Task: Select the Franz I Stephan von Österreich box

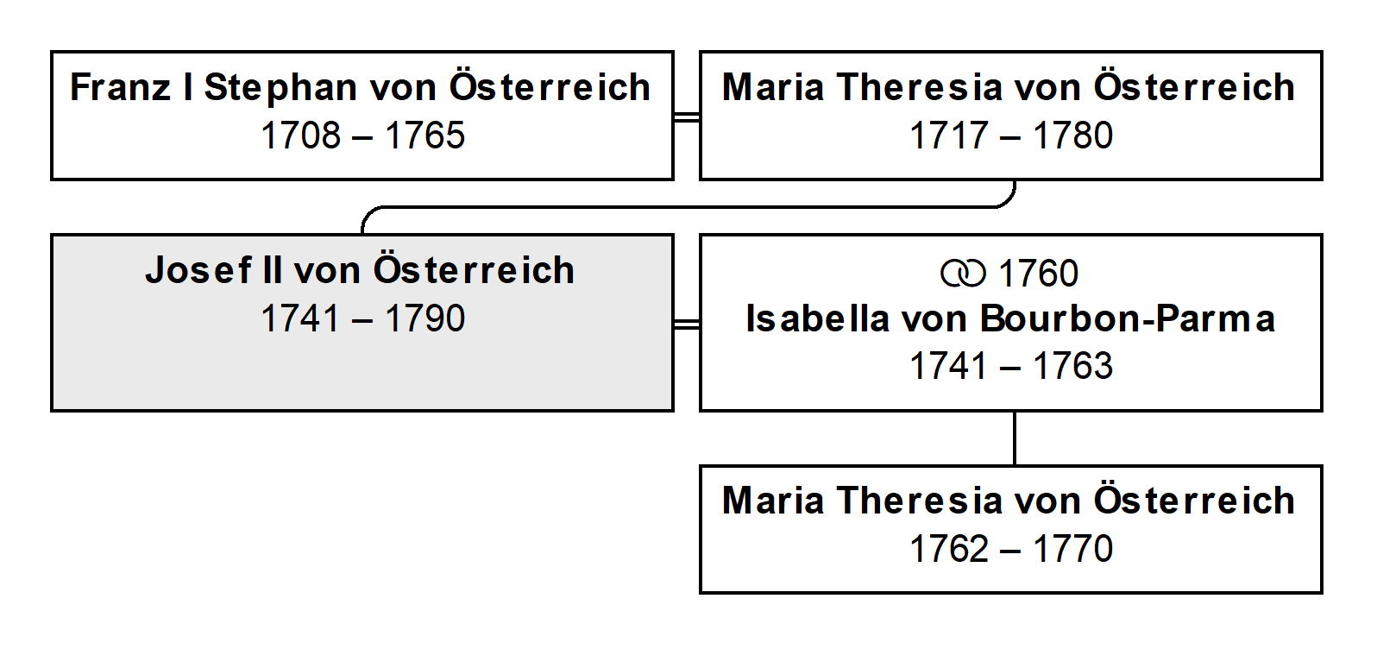Action: point(362,116)
